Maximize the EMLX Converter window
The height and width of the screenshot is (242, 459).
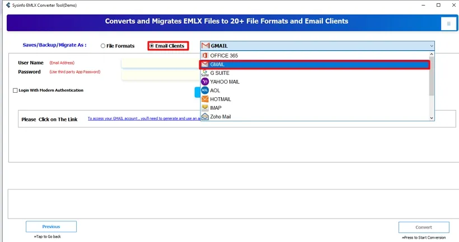point(438,5)
